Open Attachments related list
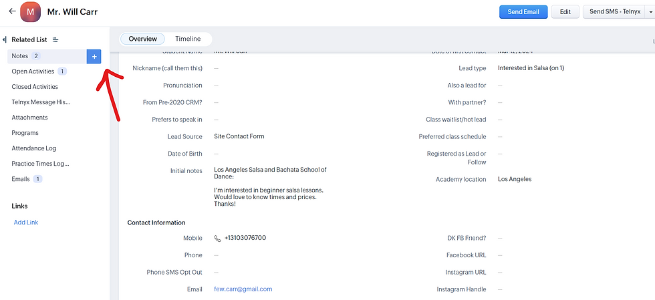The height and width of the screenshot is (300, 655). (x=29, y=118)
